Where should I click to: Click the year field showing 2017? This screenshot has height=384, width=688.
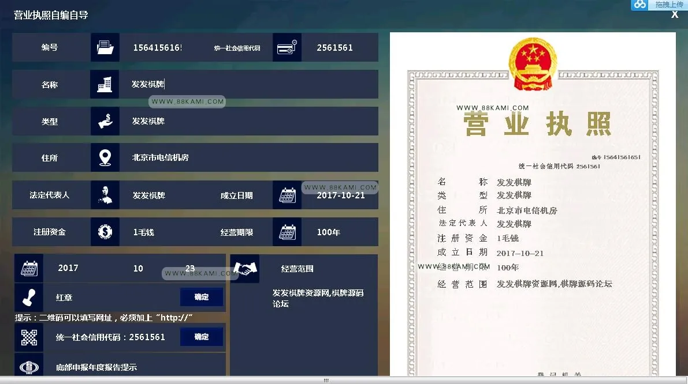click(x=68, y=268)
